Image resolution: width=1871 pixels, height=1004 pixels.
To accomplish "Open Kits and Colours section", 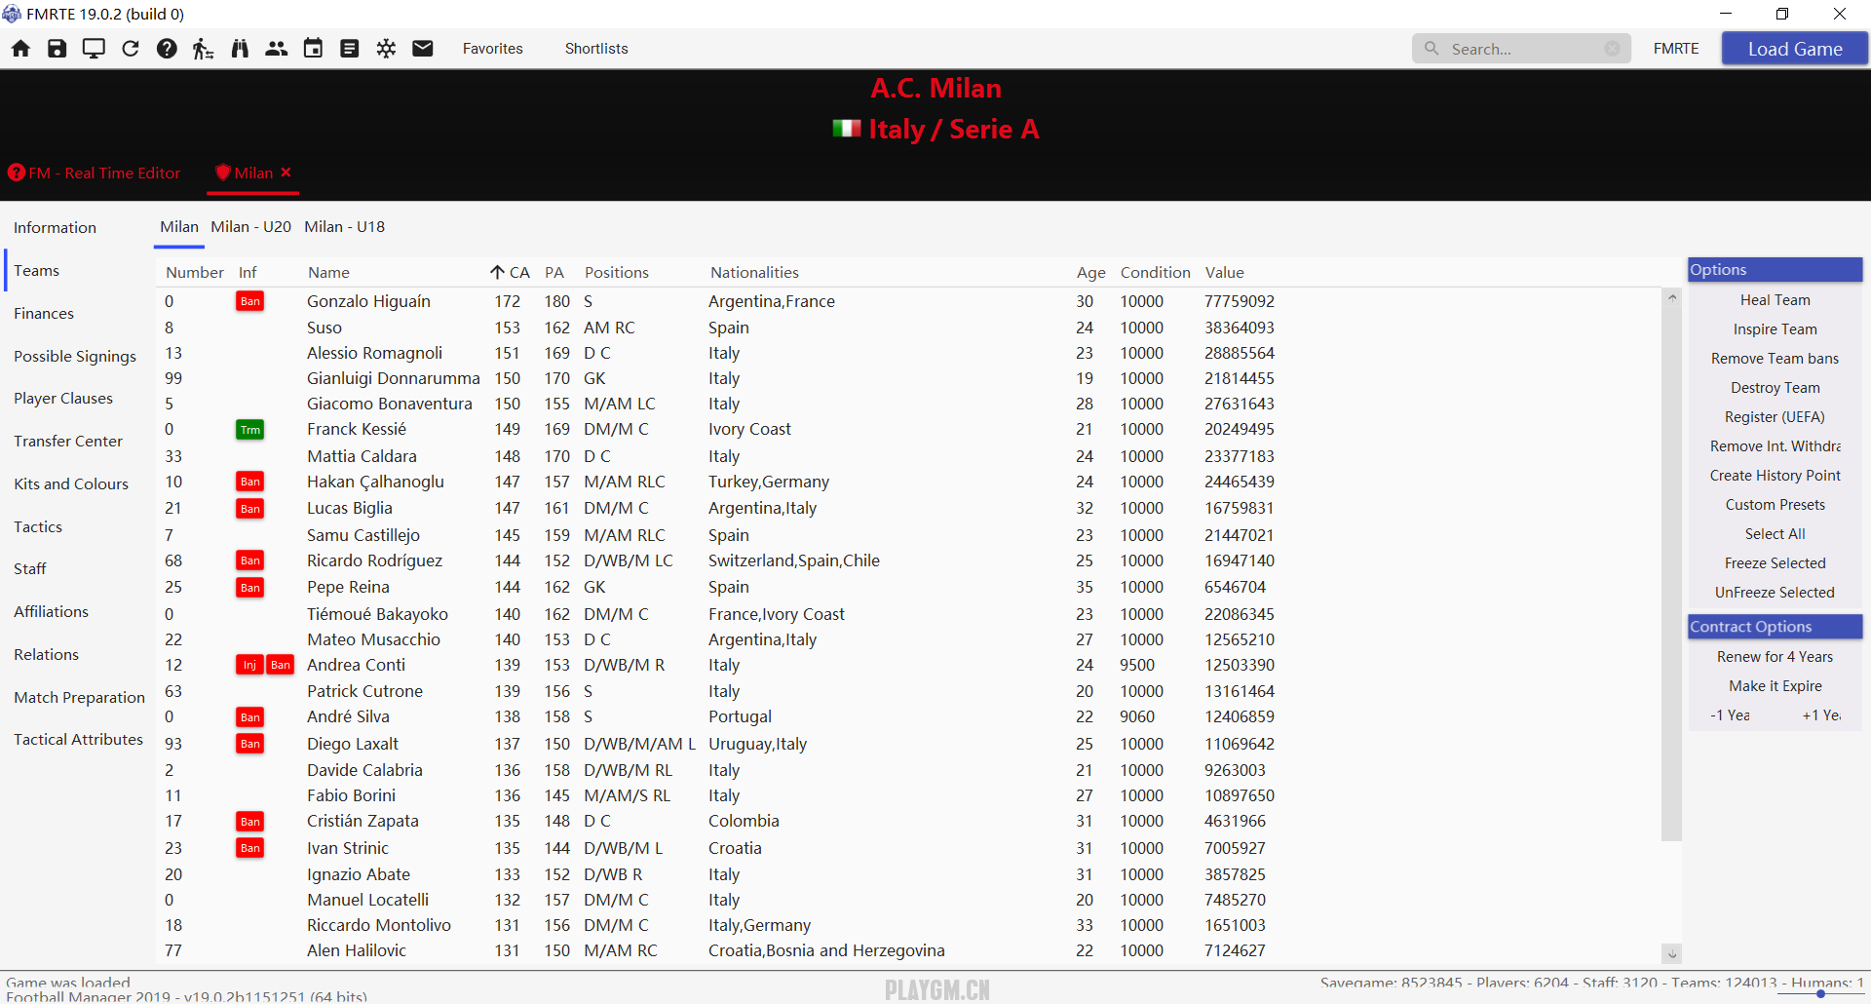I will point(71,483).
